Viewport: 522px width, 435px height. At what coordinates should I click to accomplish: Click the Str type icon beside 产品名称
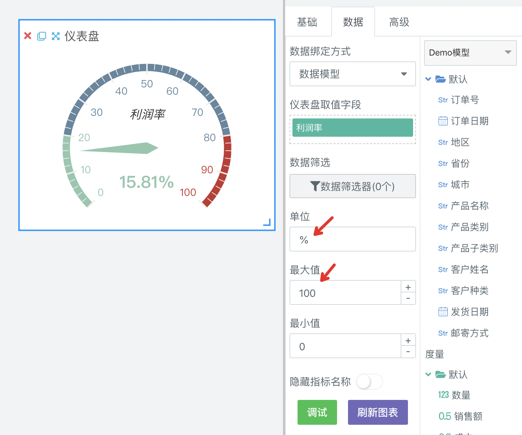443,206
